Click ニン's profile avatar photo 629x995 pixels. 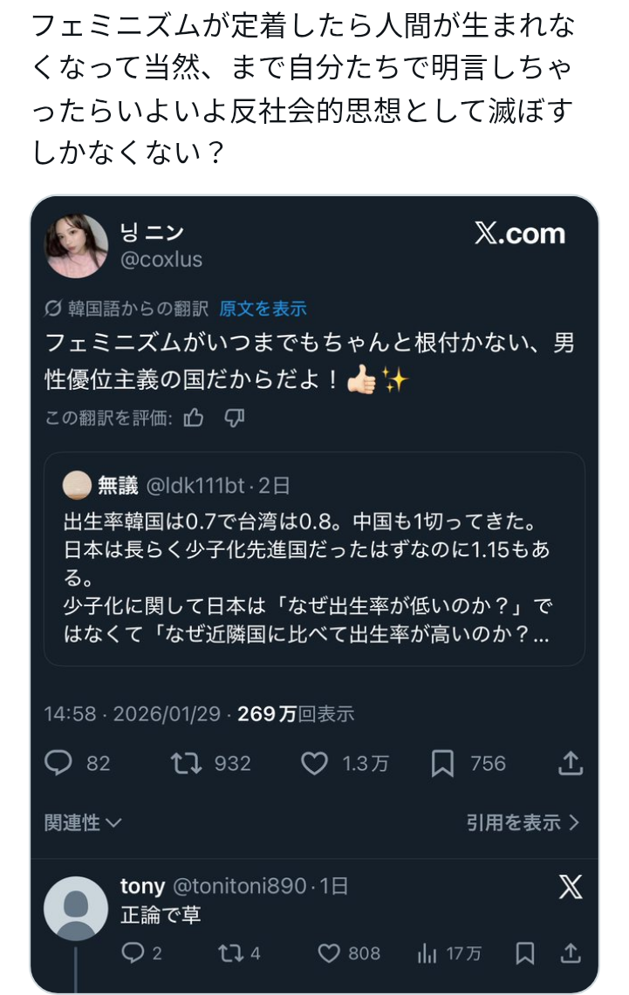pyautogui.click(x=76, y=246)
